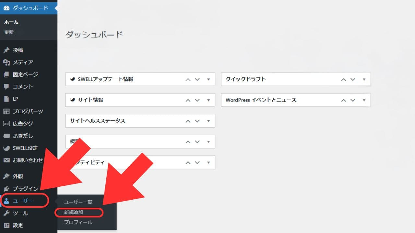Click the サイトヘルスステータス widget title
The width and height of the screenshot is (415, 233).
click(98, 121)
